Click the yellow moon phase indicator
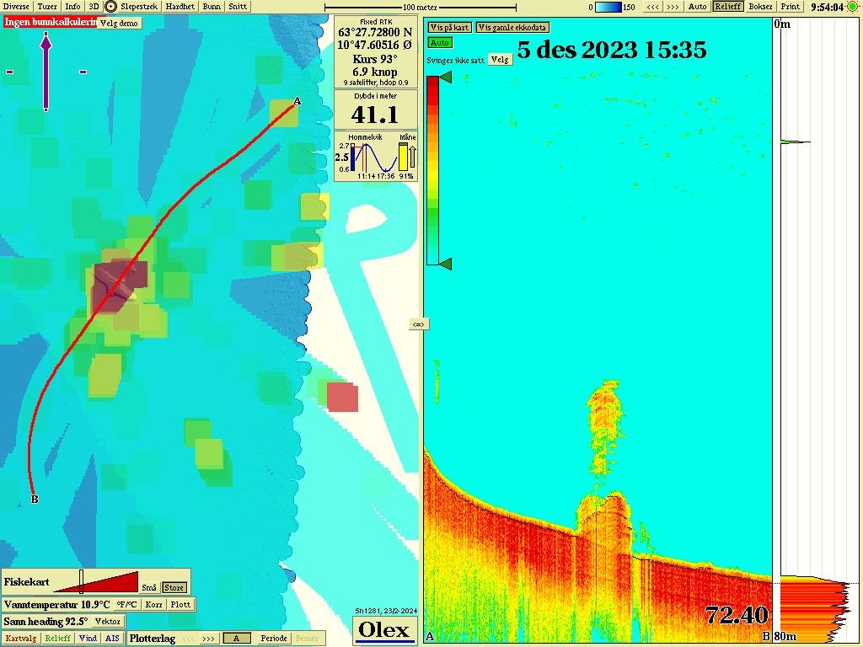 [403, 157]
